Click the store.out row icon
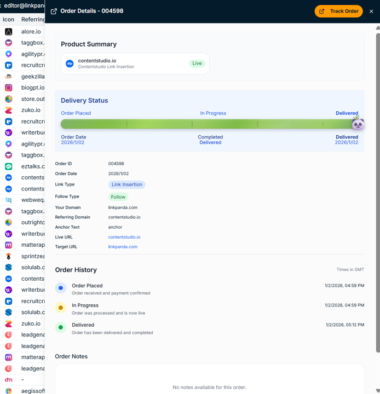380x394 pixels. tap(9, 99)
